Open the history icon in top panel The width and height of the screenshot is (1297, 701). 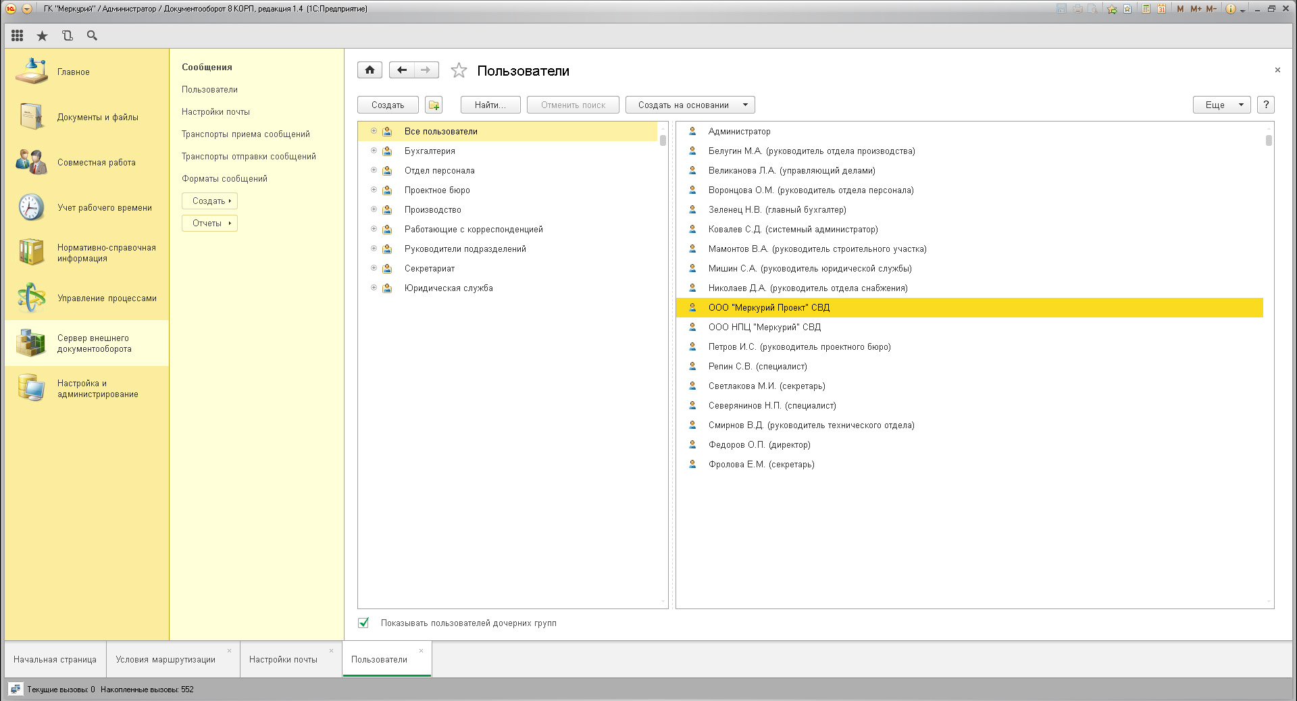(x=67, y=36)
